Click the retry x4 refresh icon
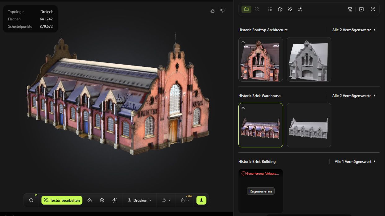The height and width of the screenshot is (216, 385). [x=31, y=200]
